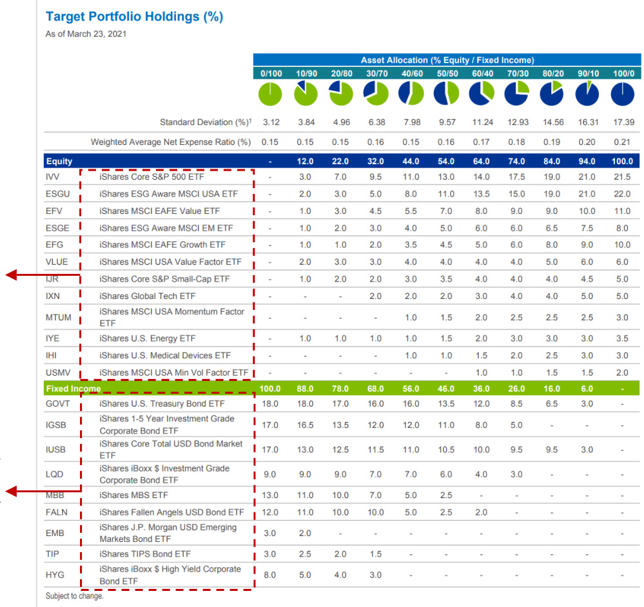Select the 30/70 allocation pie chart
This screenshot has height=607, width=644.
(376, 95)
